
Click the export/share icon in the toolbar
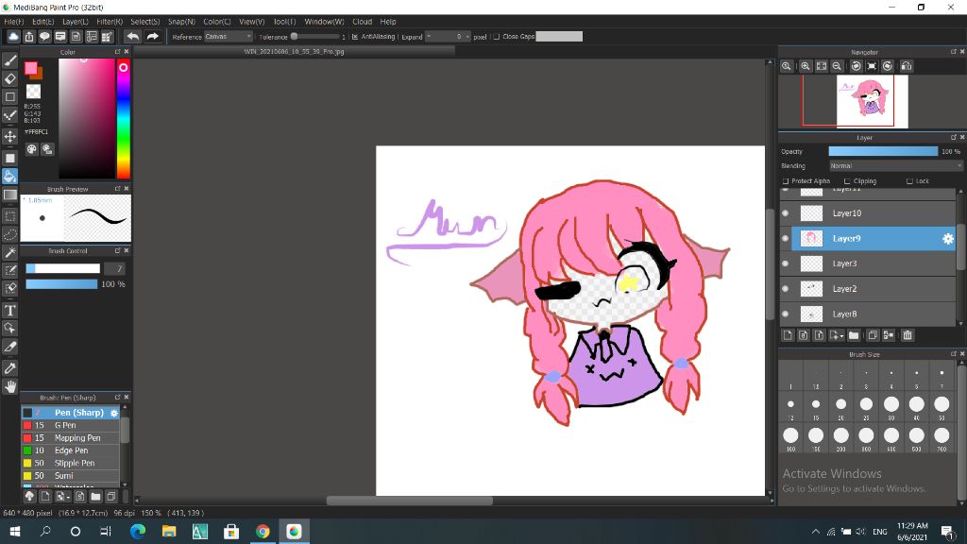pos(29,37)
